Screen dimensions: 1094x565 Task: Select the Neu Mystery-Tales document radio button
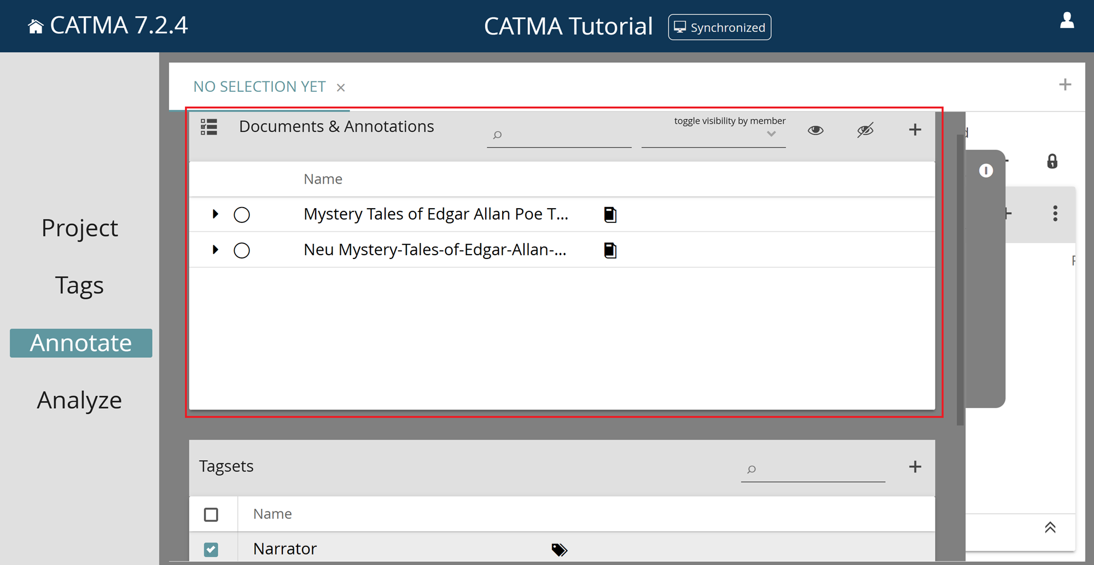242,250
